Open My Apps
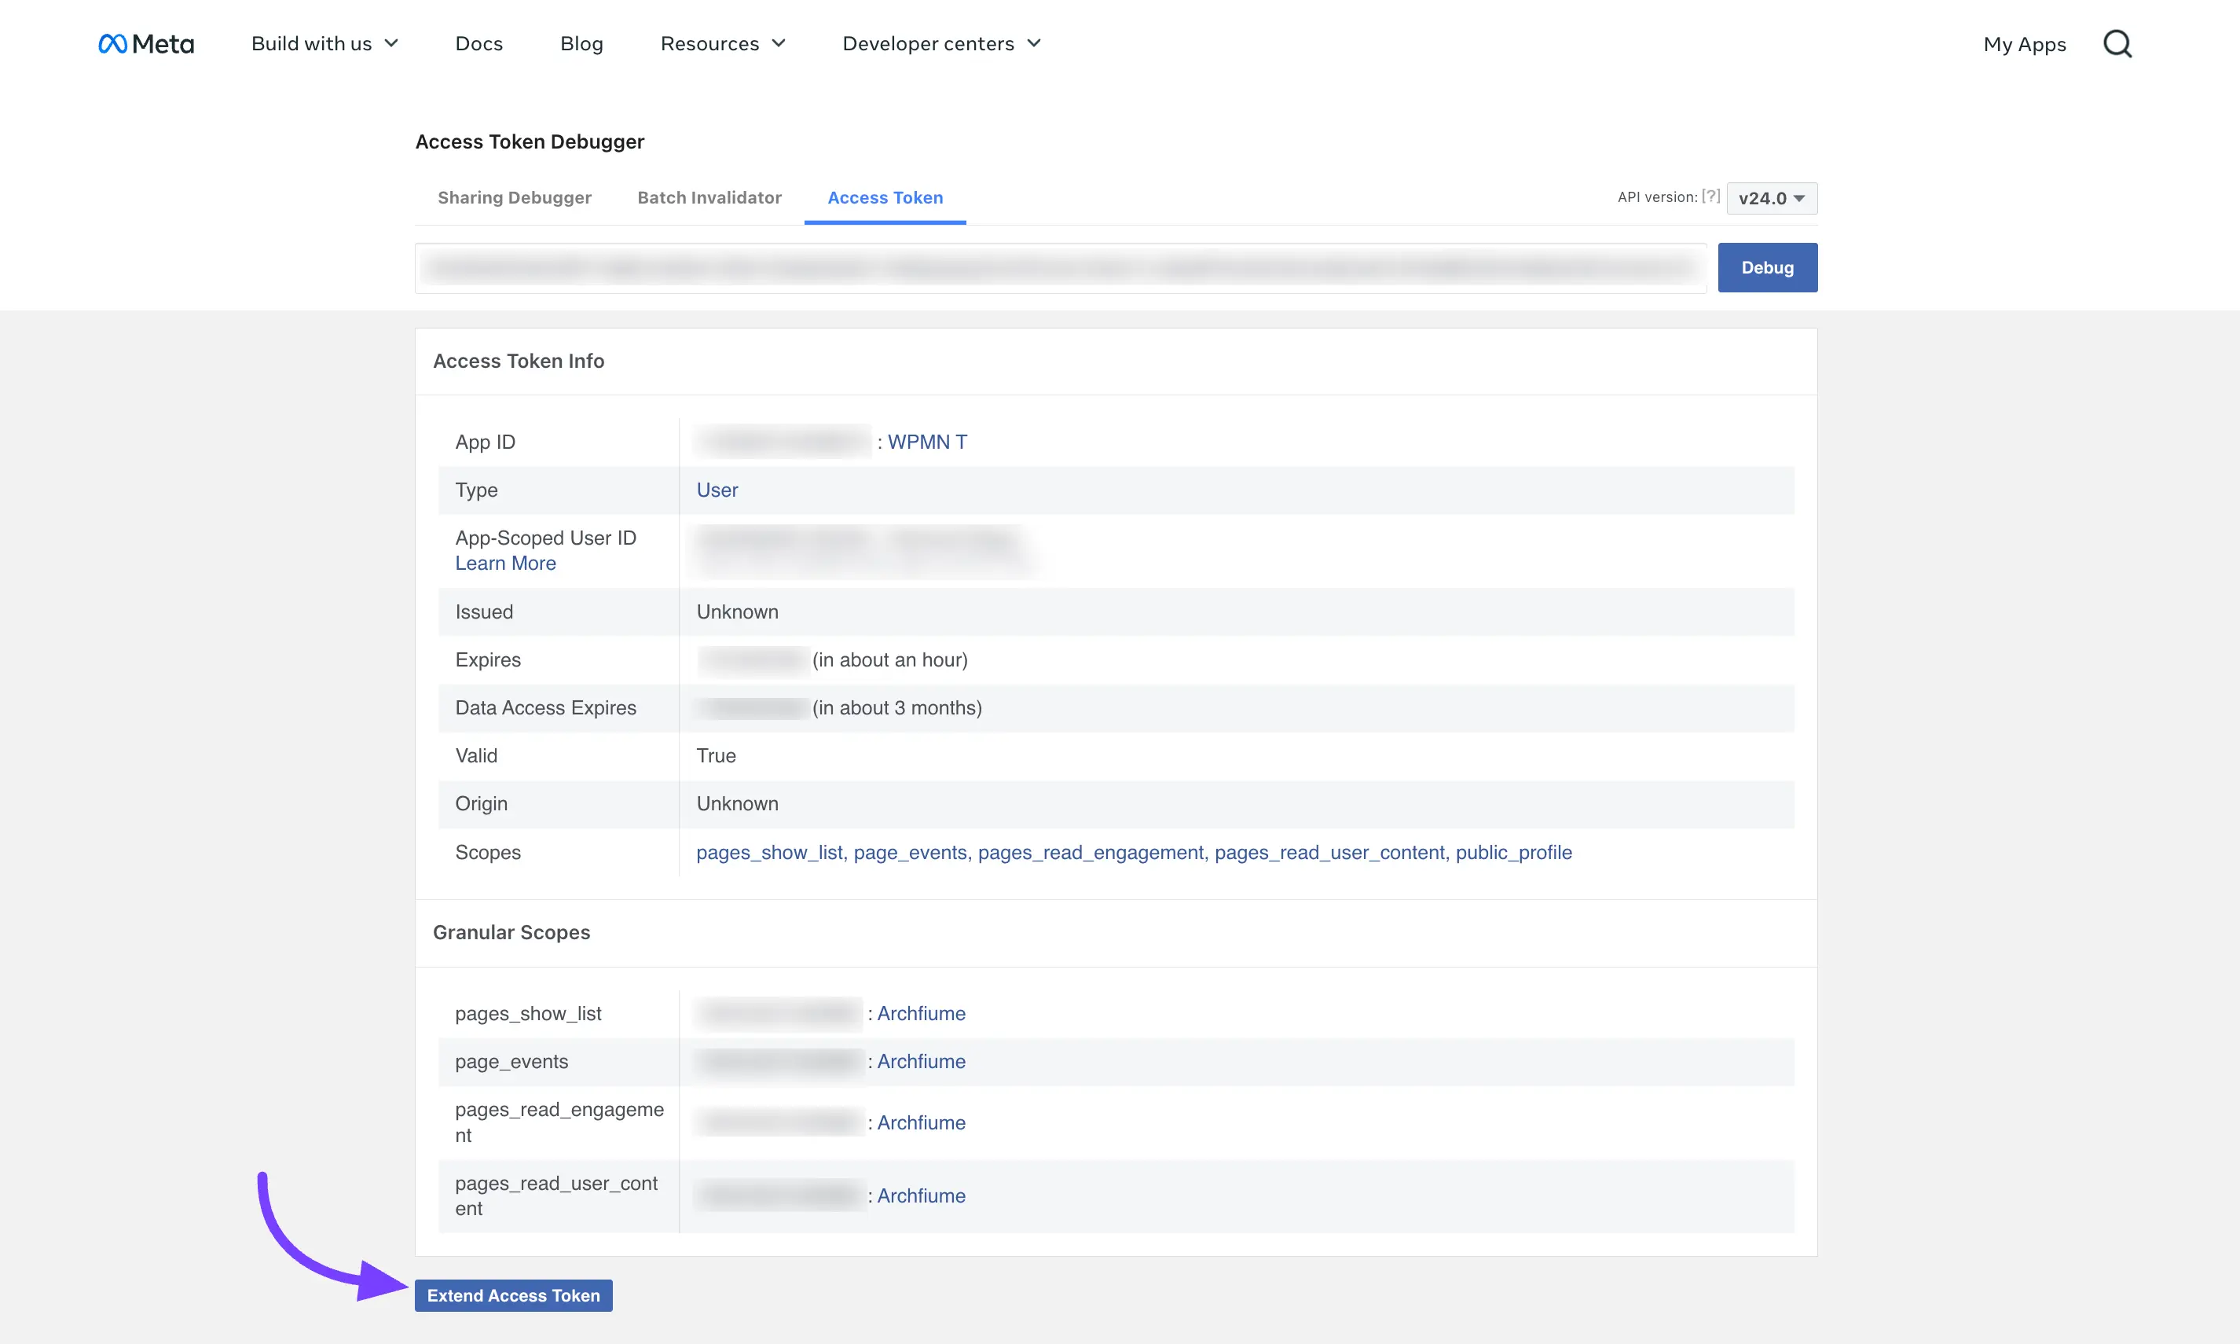 click(x=2025, y=43)
